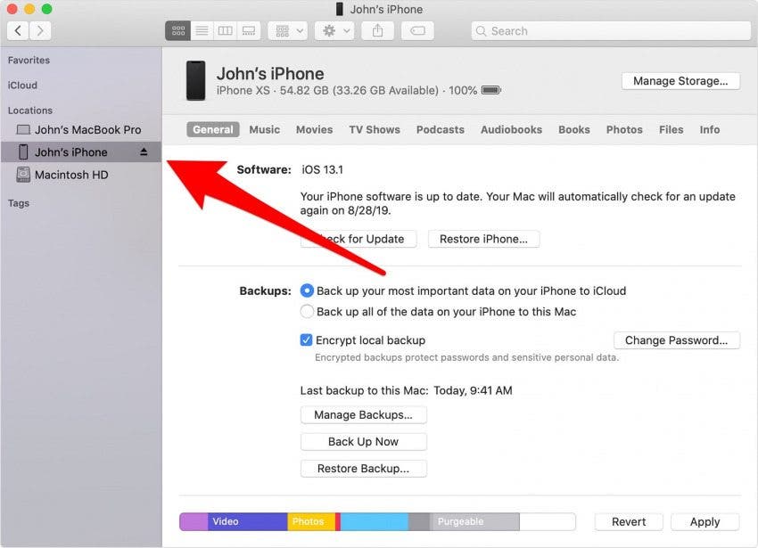The width and height of the screenshot is (758, 548).
Task: Click the iCloud sidebar heading
Action: pyautogui.click(x=22, y=85)
